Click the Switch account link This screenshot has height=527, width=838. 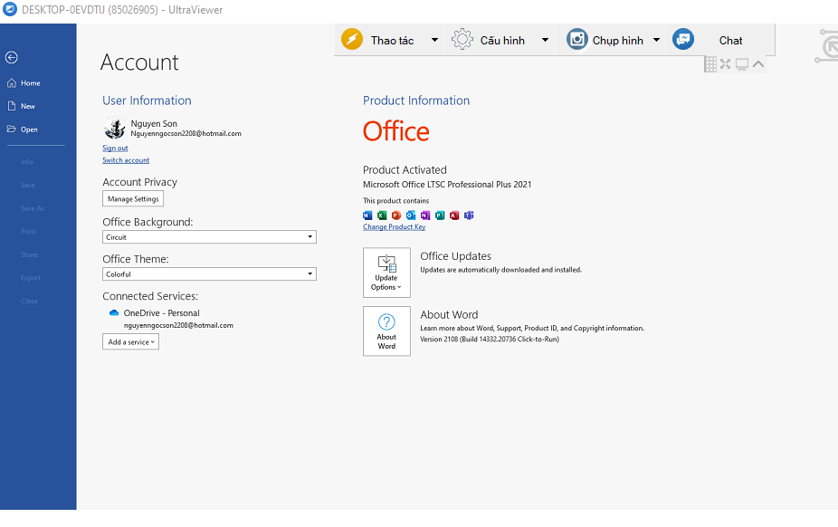pyautogui.click(x=126, y=160)
